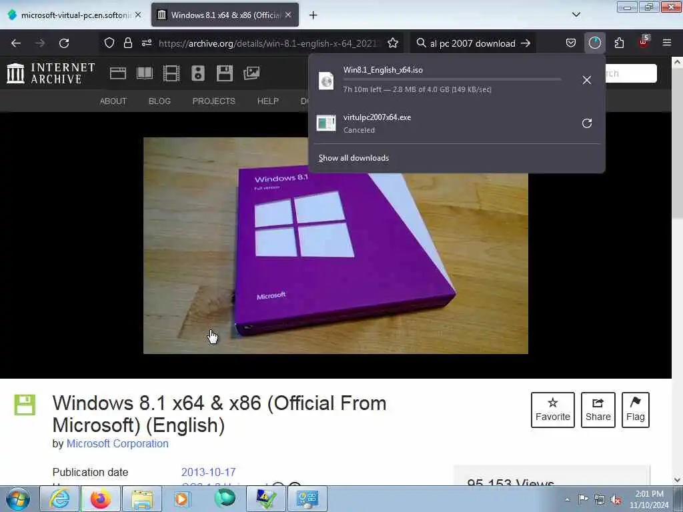Flag this item with the Flag button

click(636, 410)
